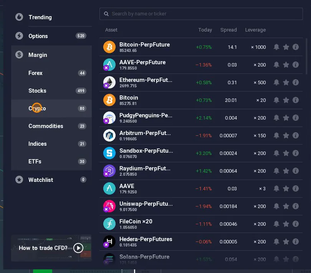
Task: Select Uniswap-PerpFutu asset logo
Action: (x=109, y=206)
